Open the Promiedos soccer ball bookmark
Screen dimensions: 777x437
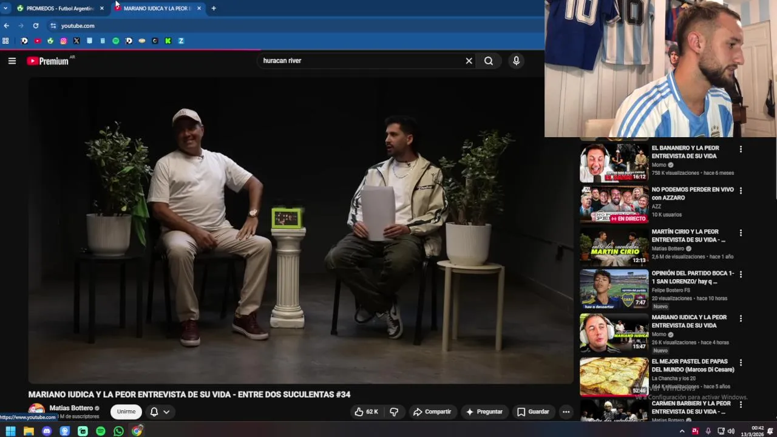(50, 41)
